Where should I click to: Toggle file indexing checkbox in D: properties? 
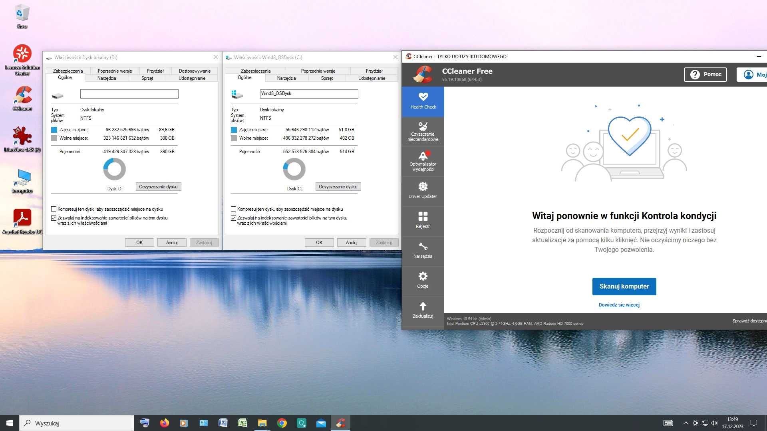[54, 218]
